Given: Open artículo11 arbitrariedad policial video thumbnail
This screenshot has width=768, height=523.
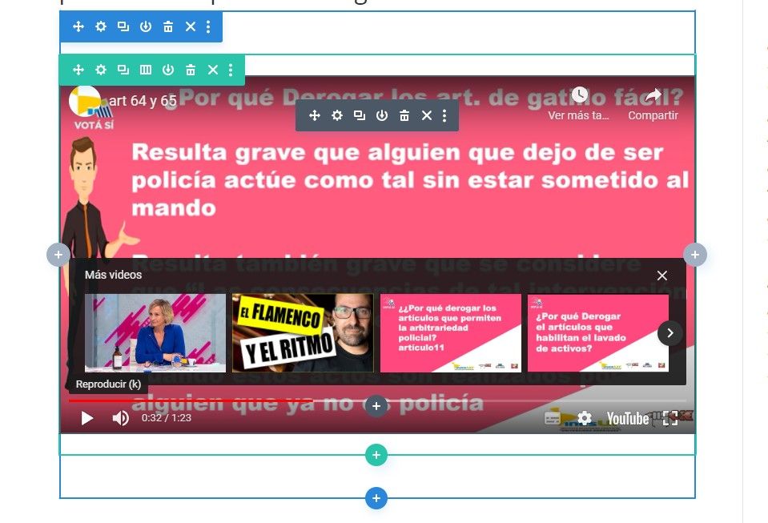Looking at the screenshot, I should (x=451, y=333).
